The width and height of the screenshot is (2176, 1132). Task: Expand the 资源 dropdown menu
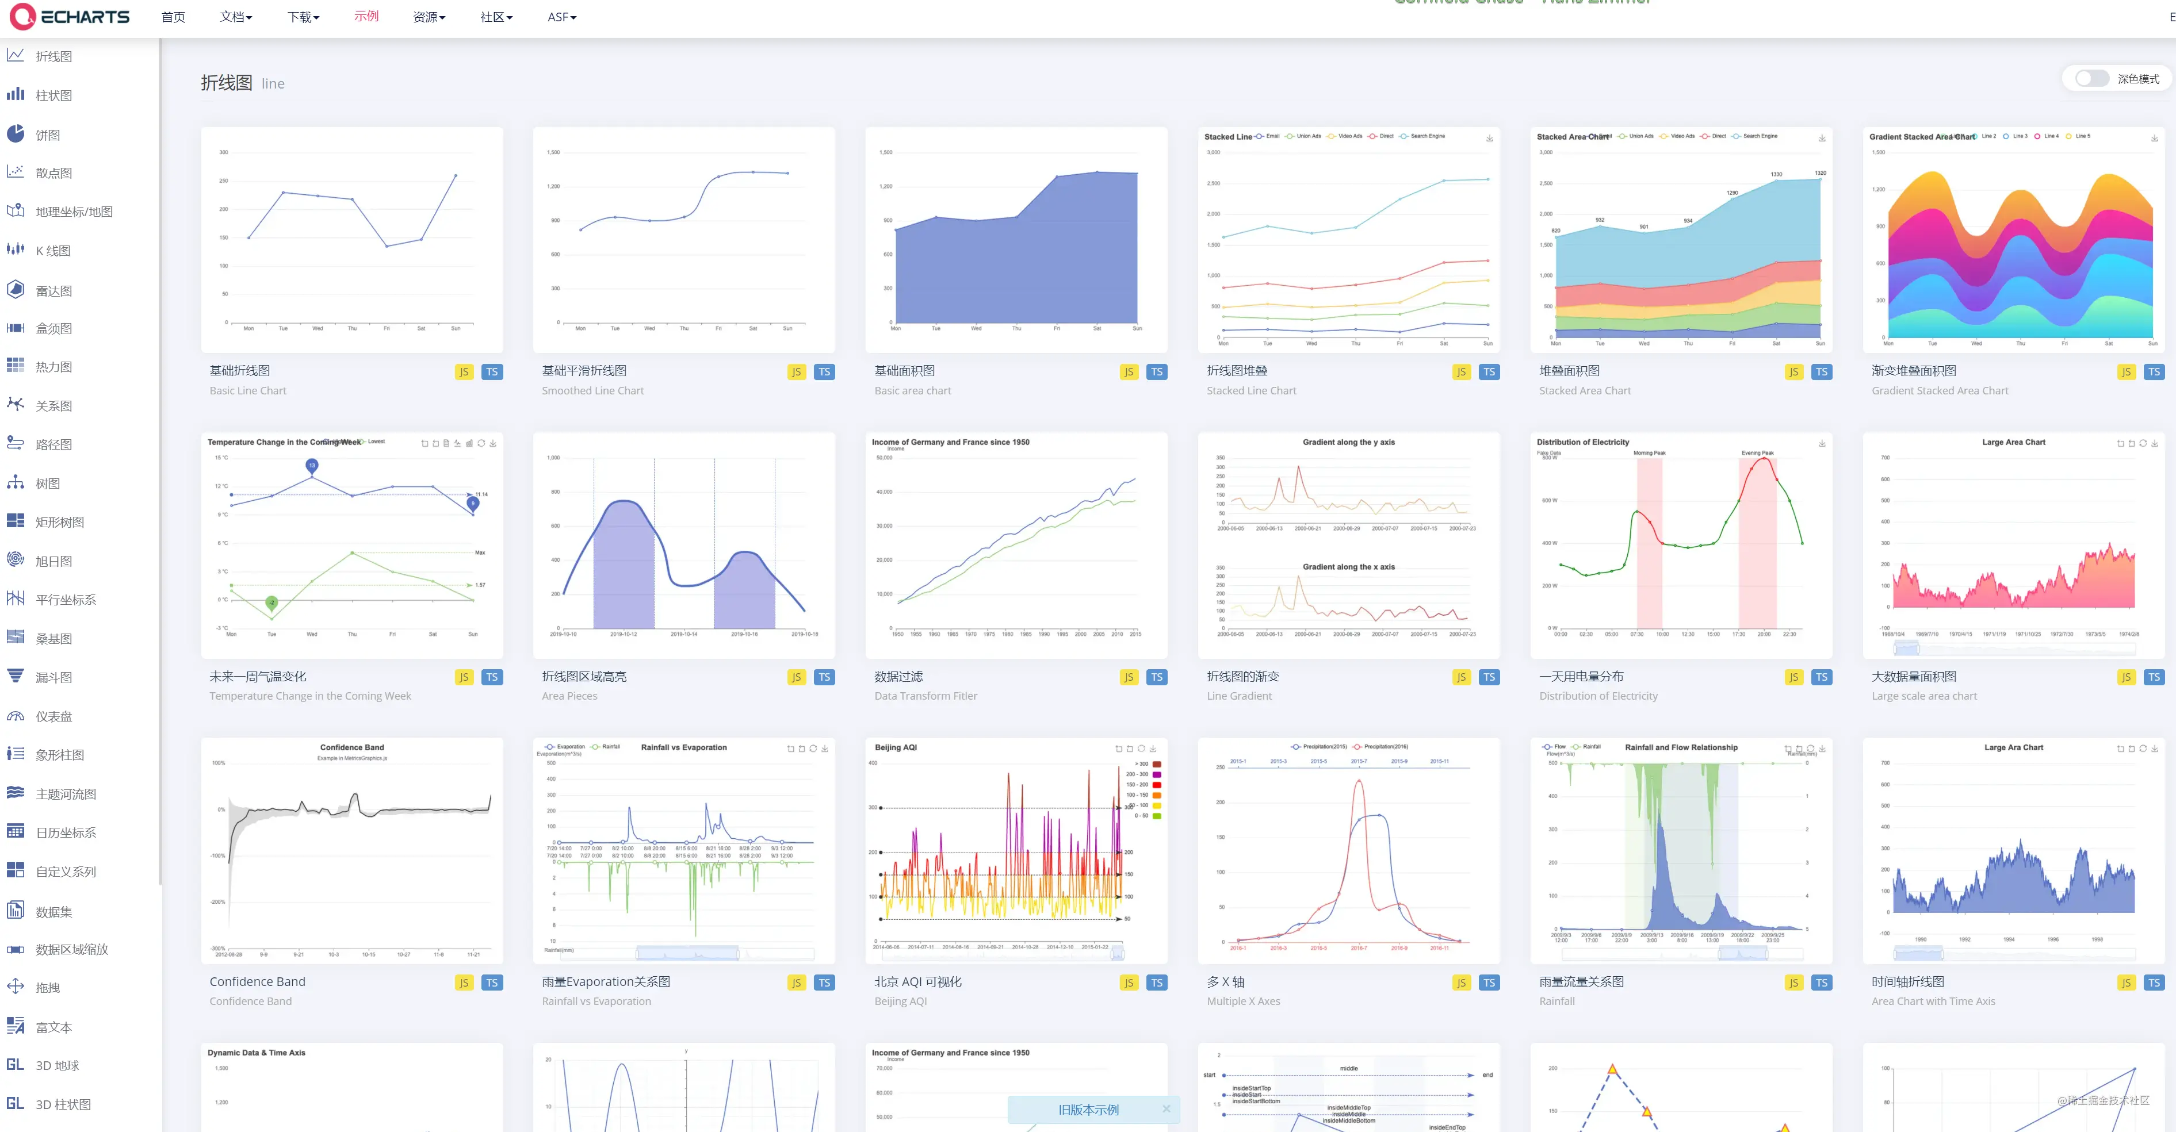(x=429, y=17)
